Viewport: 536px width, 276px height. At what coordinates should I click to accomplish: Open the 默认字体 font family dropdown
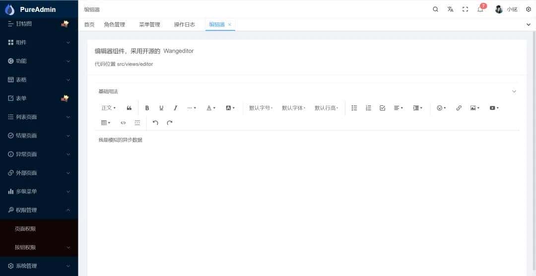pyautogui.click(x=293, y=108)
